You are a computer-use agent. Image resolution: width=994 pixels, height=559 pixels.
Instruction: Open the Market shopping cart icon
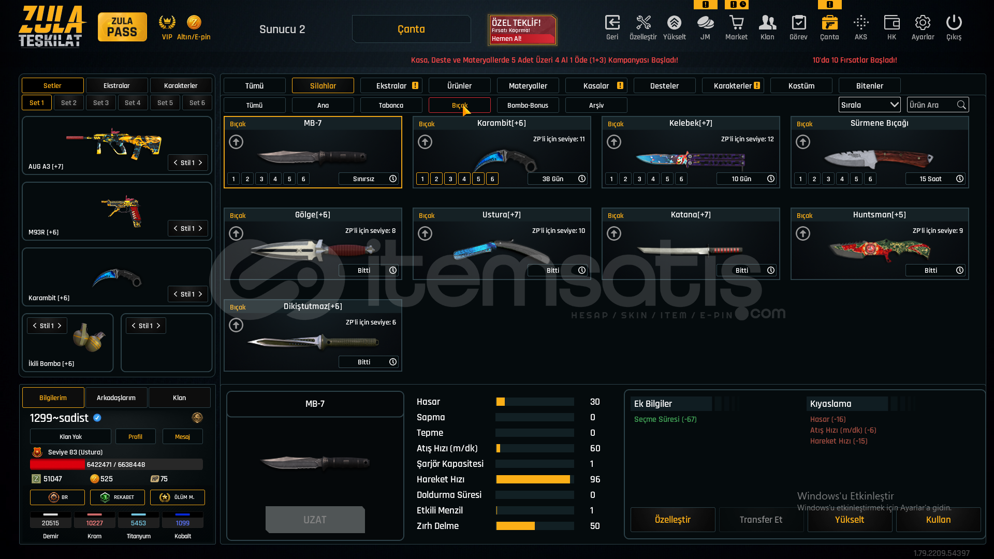tap(736, 23)
